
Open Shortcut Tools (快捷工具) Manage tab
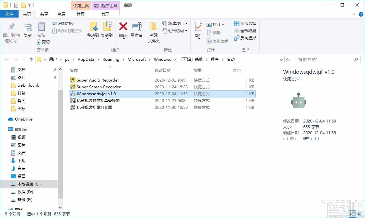(x=81, y=14)
